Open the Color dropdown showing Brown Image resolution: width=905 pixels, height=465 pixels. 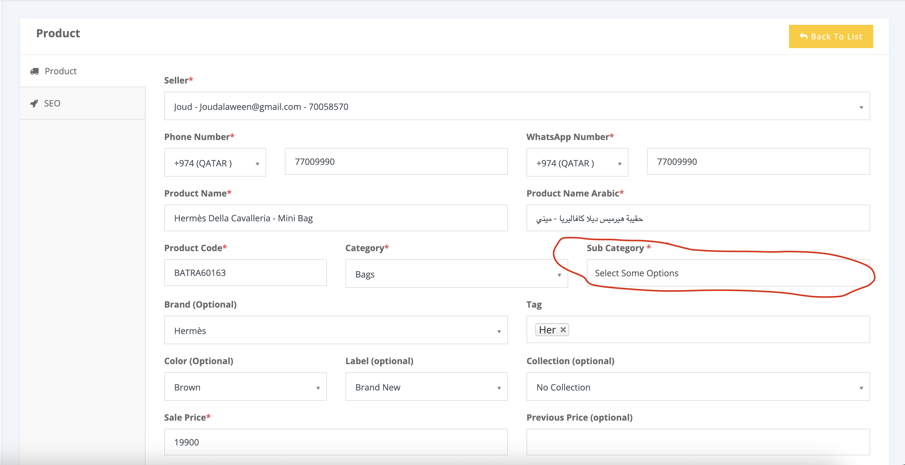click(x=245, y=387)
